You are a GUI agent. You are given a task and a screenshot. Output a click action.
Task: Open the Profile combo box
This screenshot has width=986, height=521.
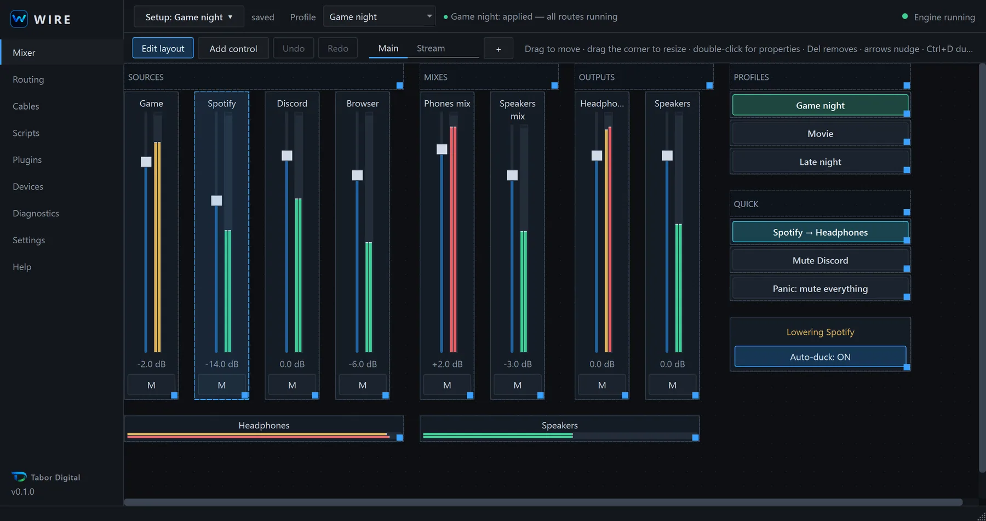tap(380, 17)
